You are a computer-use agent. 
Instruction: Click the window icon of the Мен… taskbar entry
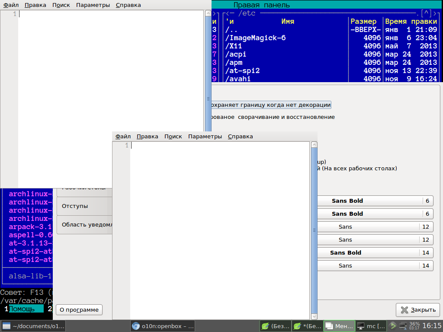[329, 326]
